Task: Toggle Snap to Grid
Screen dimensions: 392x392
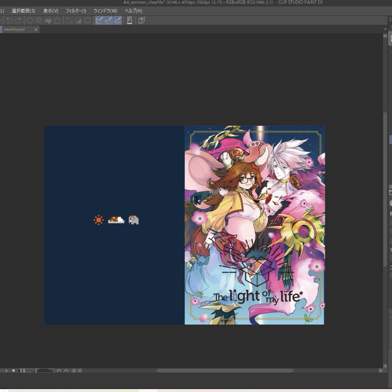Action: (118, 21)
